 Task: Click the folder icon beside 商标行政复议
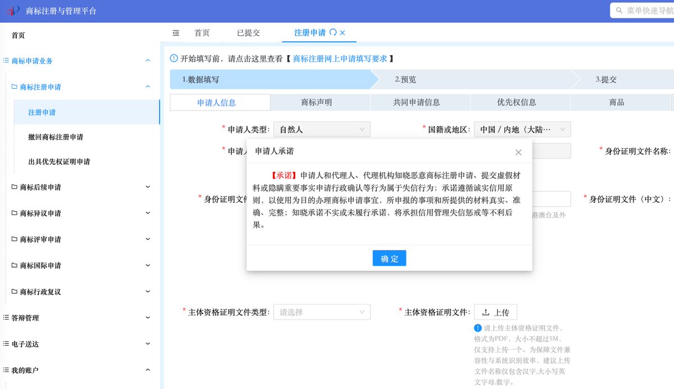pyautogui.click(x=15, y=292)
